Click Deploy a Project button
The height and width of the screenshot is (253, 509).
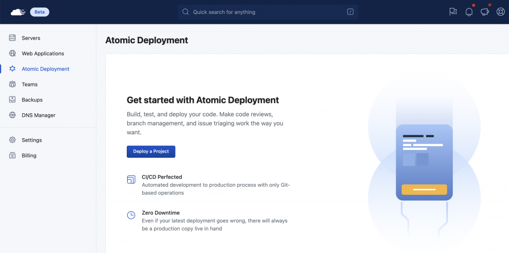click(x=151, y=152)
